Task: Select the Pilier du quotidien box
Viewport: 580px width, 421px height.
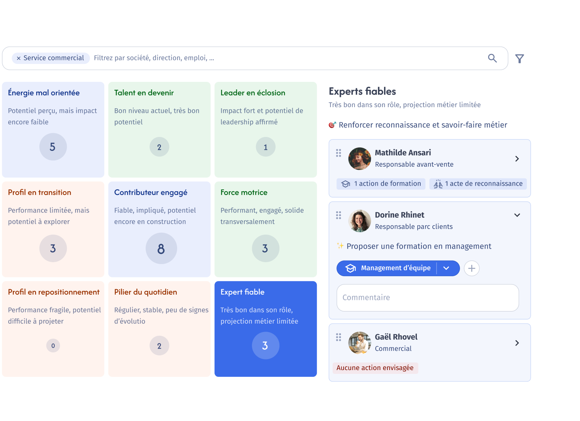Action: [x=159, y=329]
